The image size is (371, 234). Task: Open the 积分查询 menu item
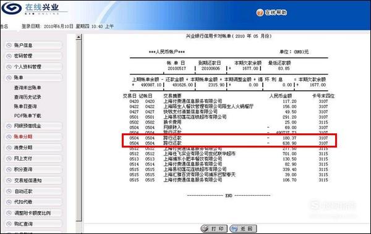point(33,169)
